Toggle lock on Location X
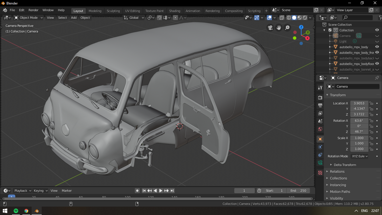The height and width of the screenshot is (215, 382). coord(371,103)
